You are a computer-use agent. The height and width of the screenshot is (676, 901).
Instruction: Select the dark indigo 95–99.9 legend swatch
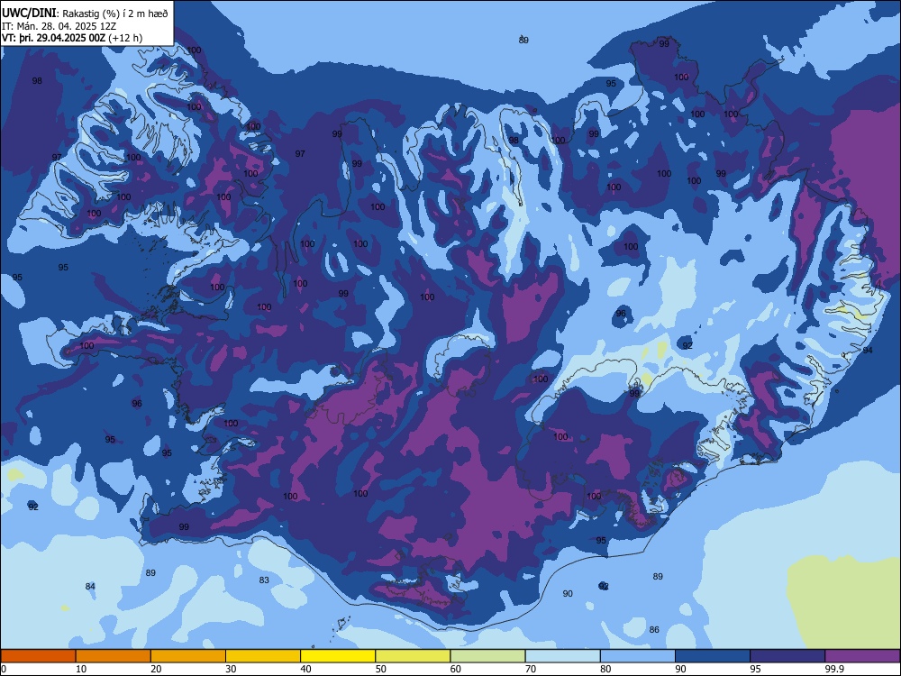click(787, 656)
